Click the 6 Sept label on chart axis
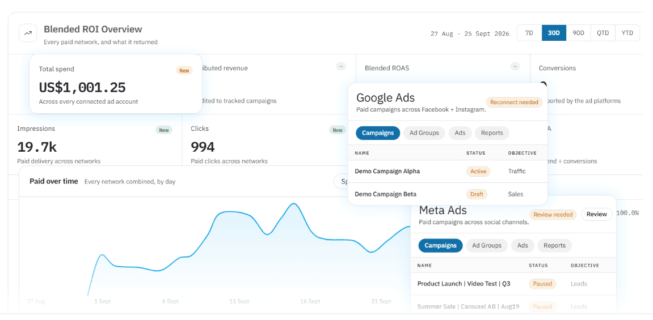Viewport: 653px width, 320px height. point(170,301)
